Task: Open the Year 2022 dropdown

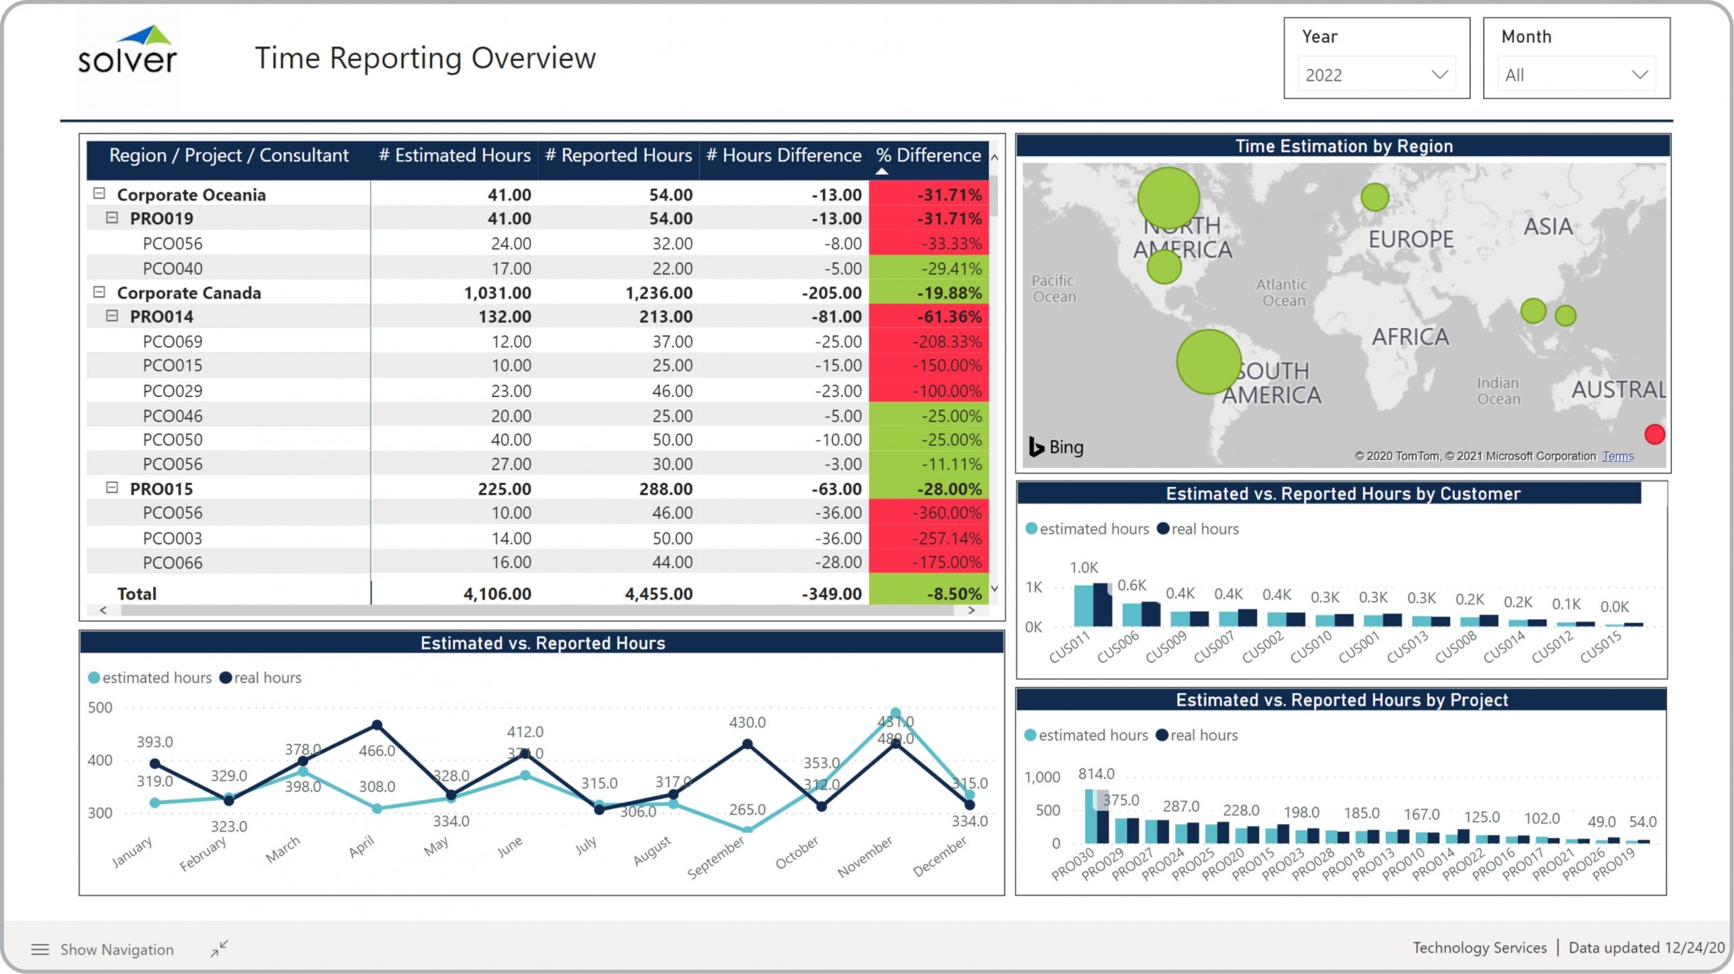Action: [1376, 75]
